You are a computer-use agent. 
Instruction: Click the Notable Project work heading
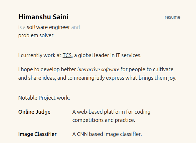tap(44, 98)
